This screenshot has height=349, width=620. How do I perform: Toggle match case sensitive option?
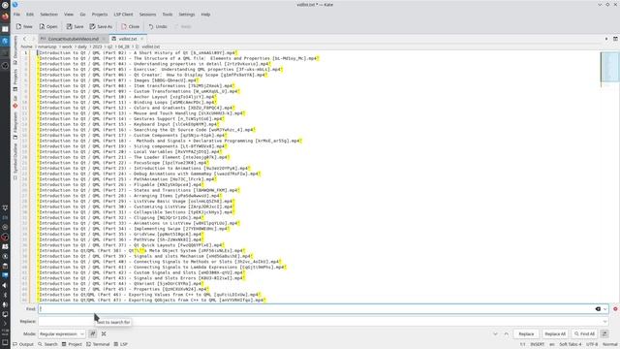[x=93, y=333]
